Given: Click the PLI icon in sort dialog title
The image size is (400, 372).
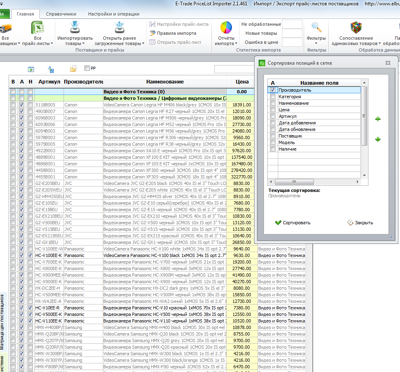Looking at the screenshot, I should click(262, 63).
